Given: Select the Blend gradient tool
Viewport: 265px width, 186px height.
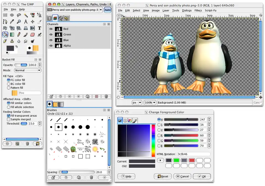Looking at the screenshot, I should (12, 35).
